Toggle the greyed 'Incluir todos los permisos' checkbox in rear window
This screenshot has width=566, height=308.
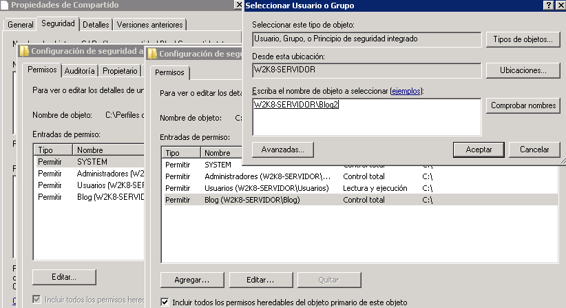click(36, 299)
